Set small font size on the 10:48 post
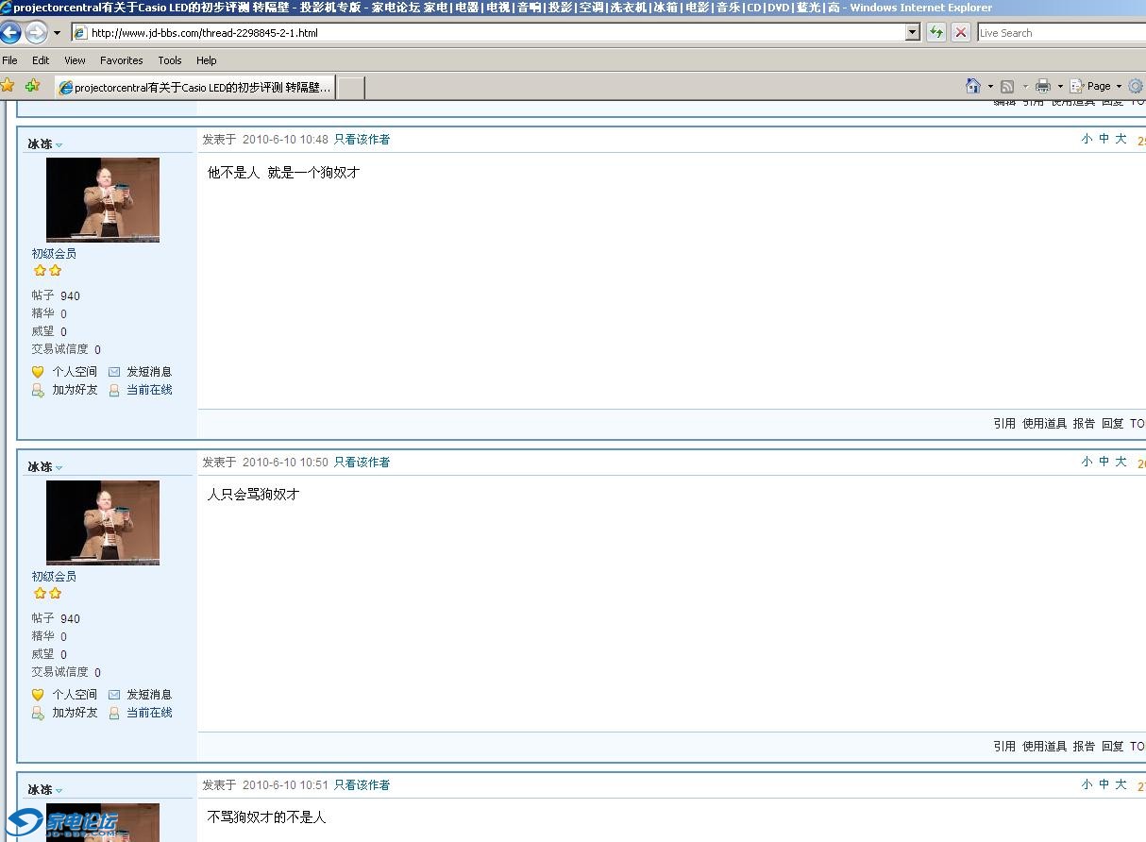The height and width of the screenshot is (842, 1146). [1087, 139]
